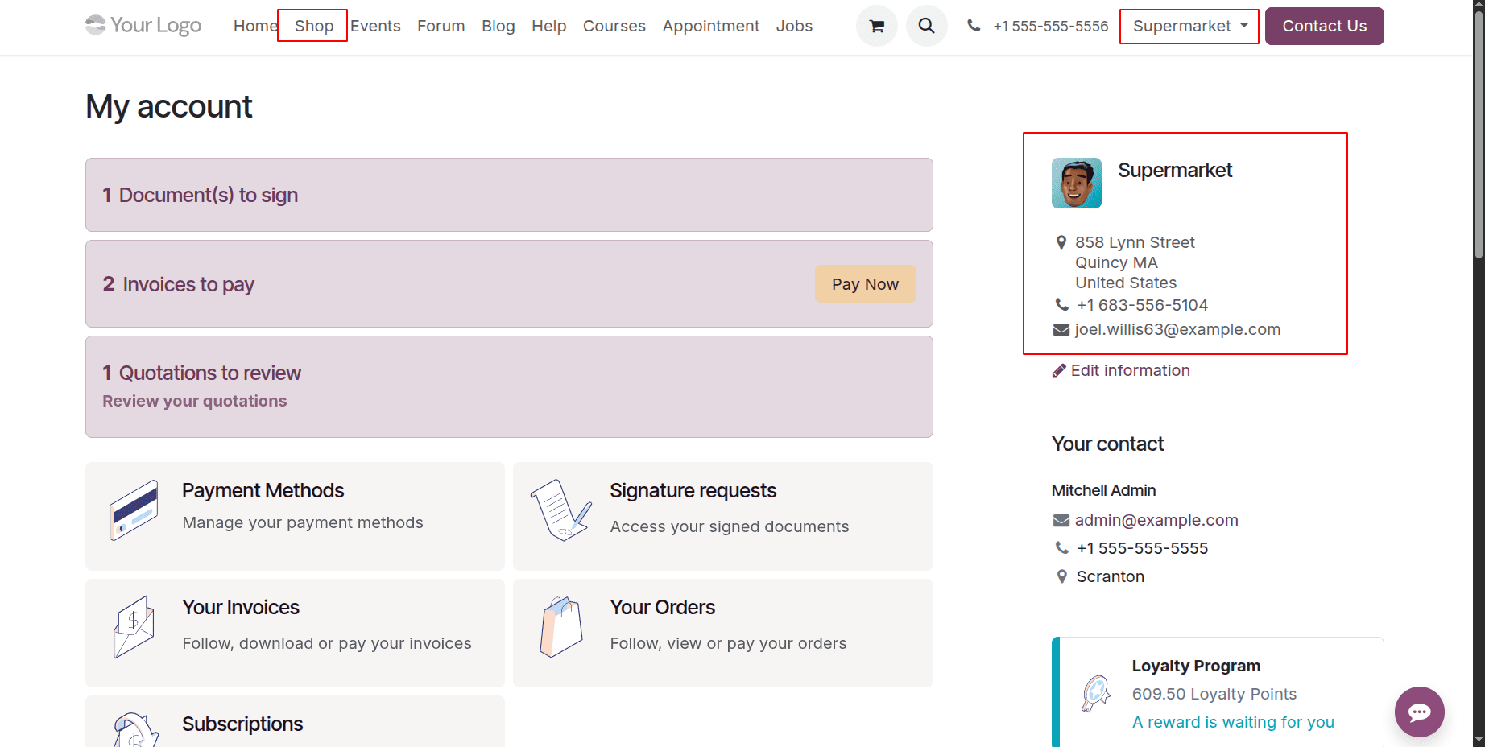Open 1 Document(s) to sign
This screenshot has width=1485, height=747.
coord(509,195)
